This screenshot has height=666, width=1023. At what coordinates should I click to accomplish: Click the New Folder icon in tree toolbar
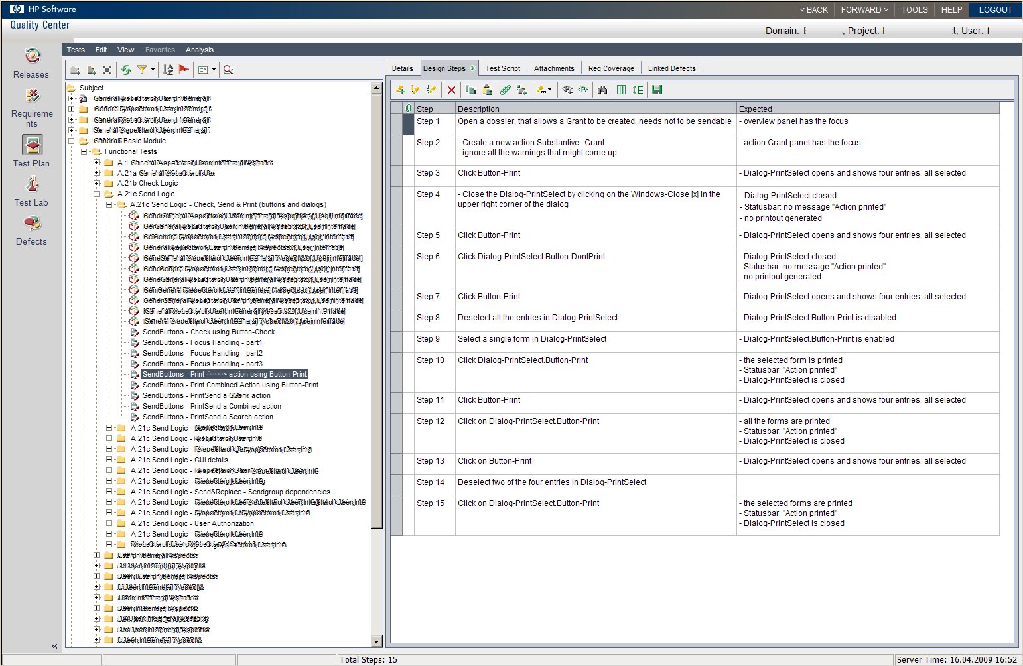tap(75, 70)
